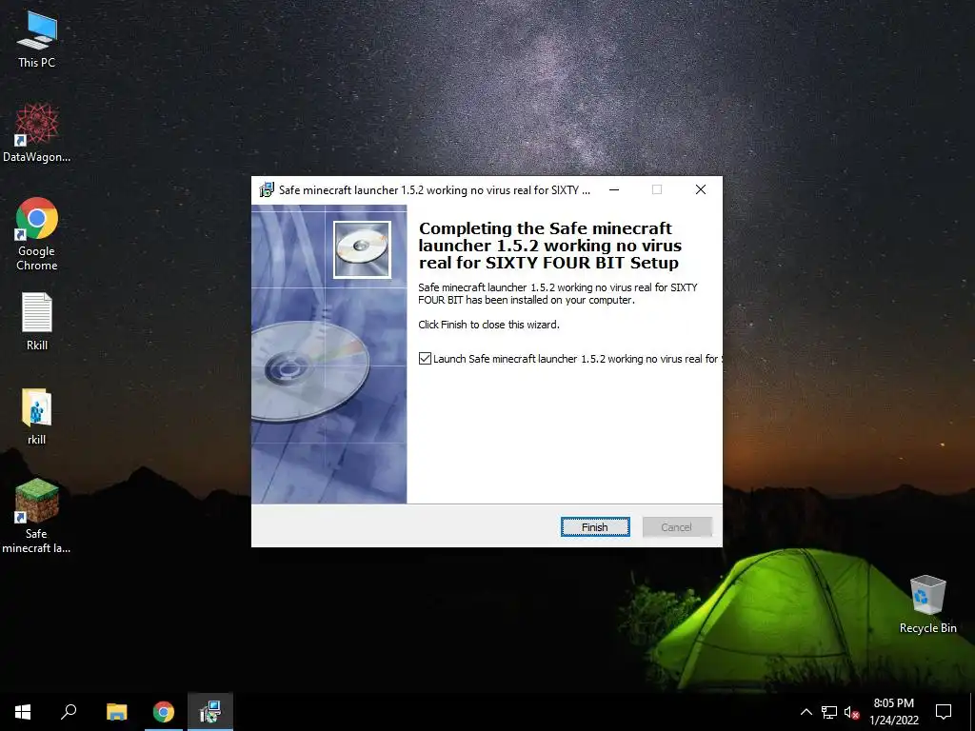Click the CD disc image in wizard header
The width and height of the screenshot is (975, 731).
coord(362,249)
